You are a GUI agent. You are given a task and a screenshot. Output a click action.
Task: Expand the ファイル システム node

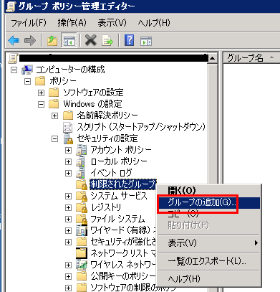coord(69,220)
